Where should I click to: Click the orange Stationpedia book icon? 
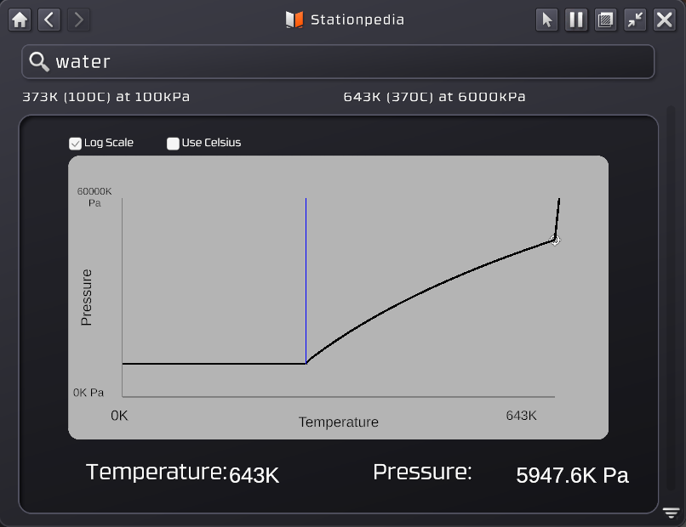(x=294, y=20)
